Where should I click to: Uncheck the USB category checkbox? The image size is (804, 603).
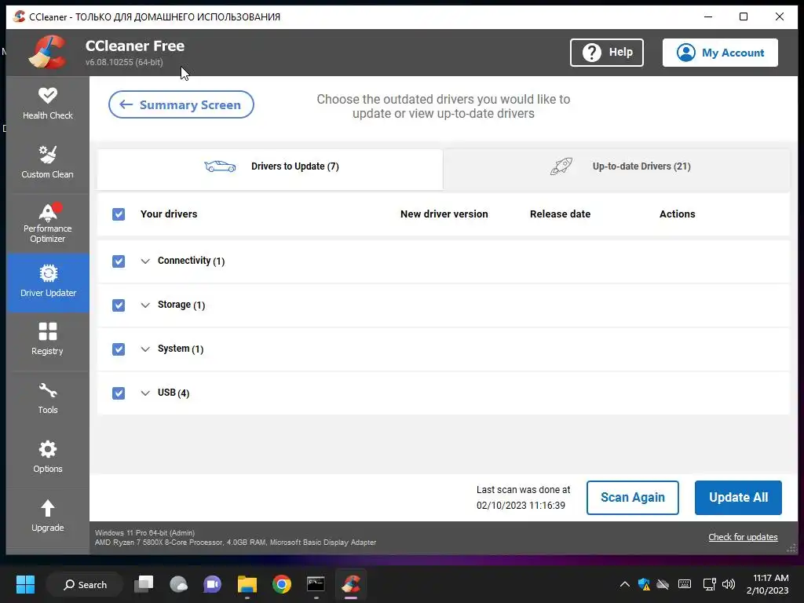[119, 393]
